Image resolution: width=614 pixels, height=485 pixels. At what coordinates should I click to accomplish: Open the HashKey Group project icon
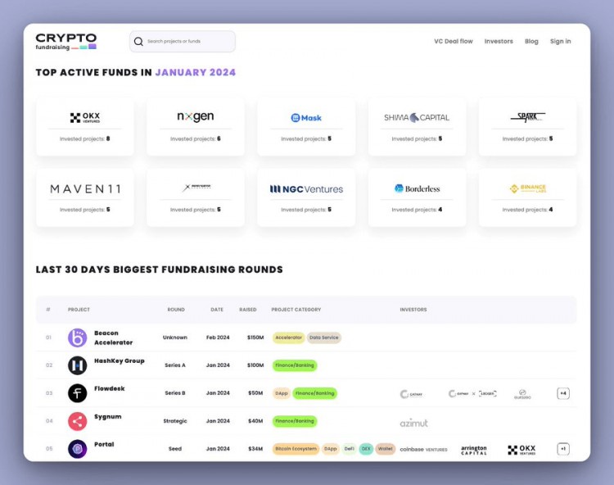(x=77, y=365)
